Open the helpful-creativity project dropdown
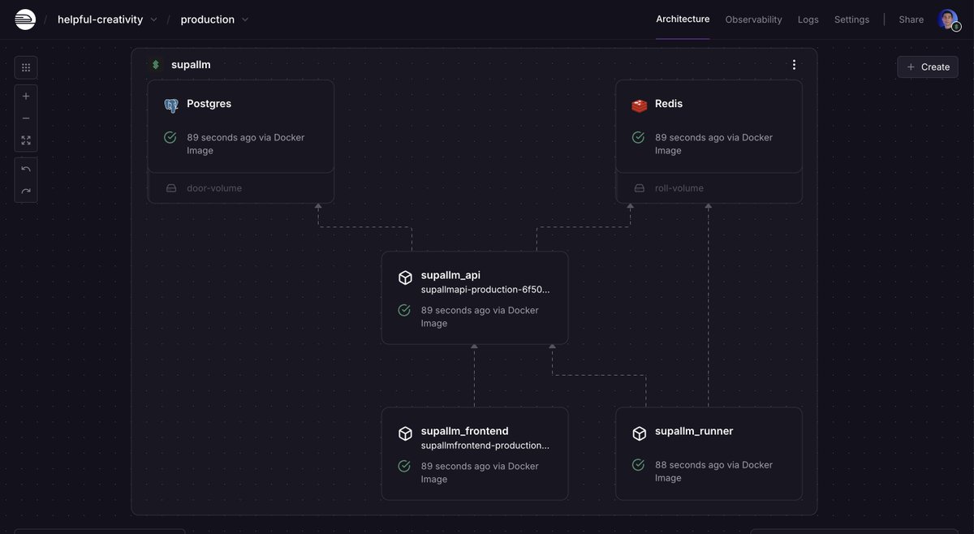Screen dimensions: 974x534 click(x=107, y=19)
